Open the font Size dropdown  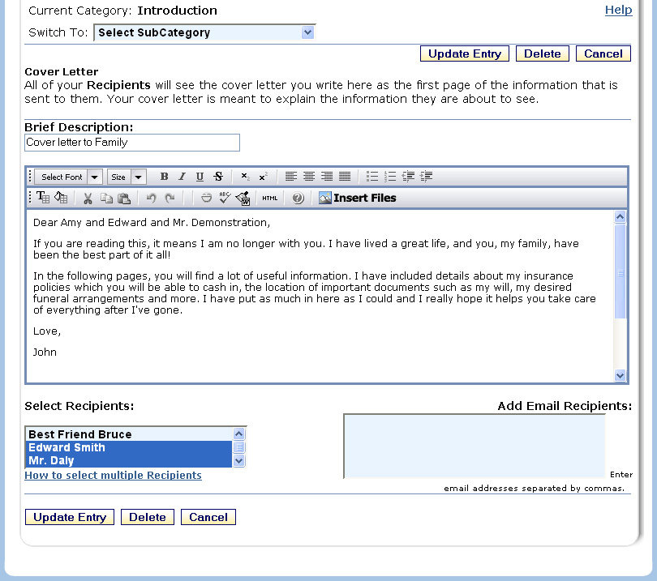[x=127, y=177]
